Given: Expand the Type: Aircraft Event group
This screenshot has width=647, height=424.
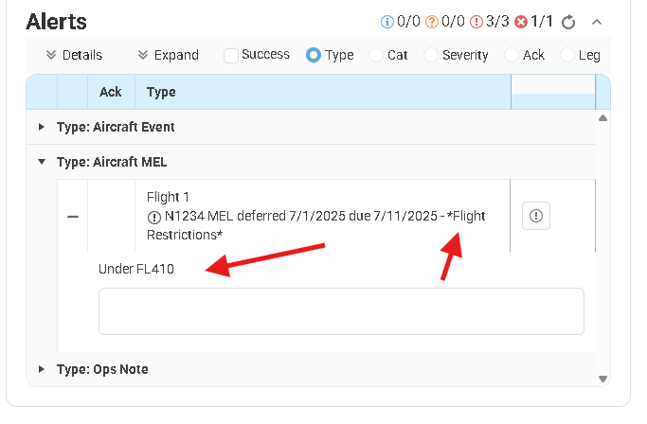Looking at the screenshot, I should 41,127.
